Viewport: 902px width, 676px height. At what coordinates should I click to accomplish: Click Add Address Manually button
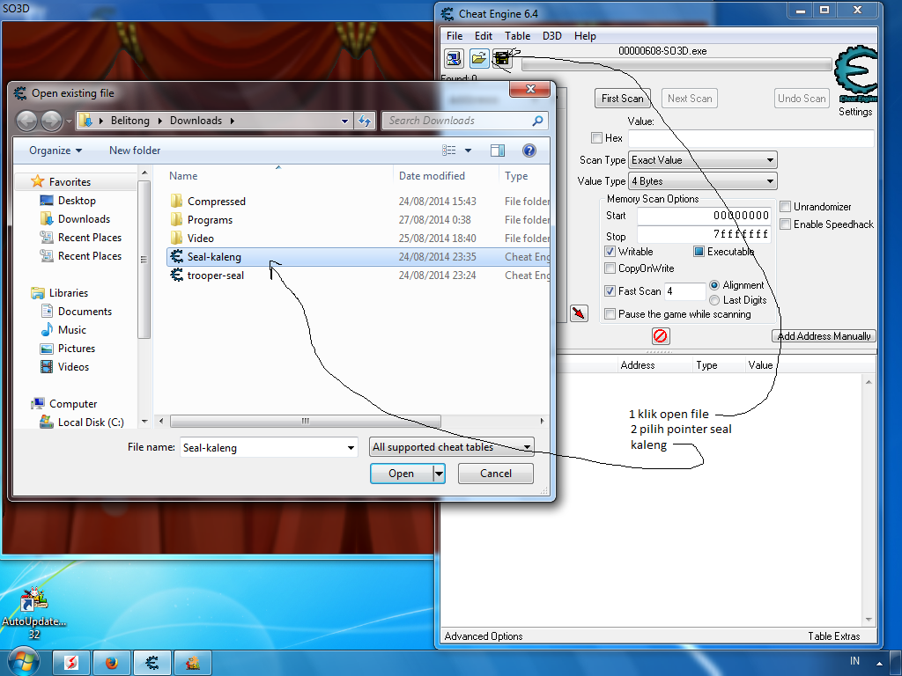[x=824, y=336]
